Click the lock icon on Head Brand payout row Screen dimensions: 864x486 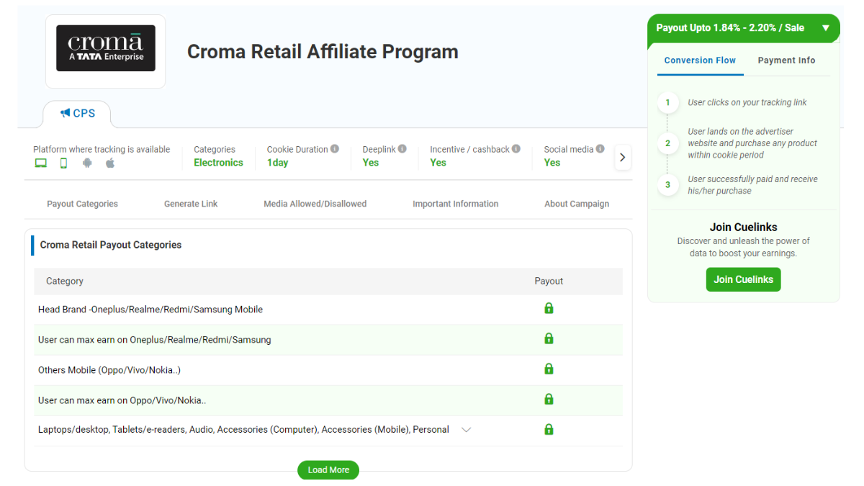pos(549,307)
